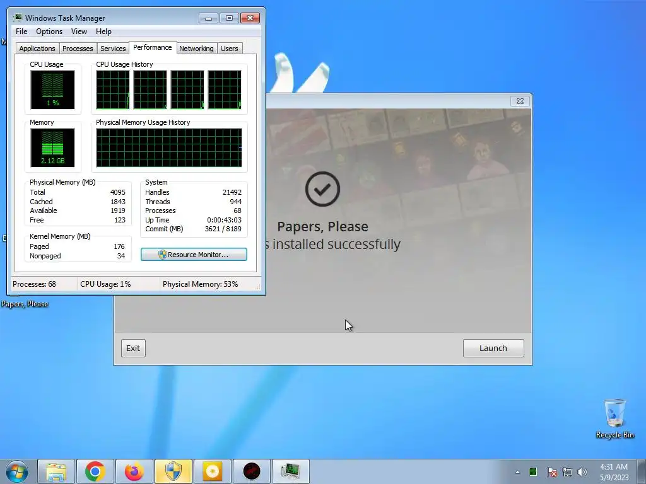
Task: Click the Nonpaged kernel memory value 34
Action: tap(120, 256)
